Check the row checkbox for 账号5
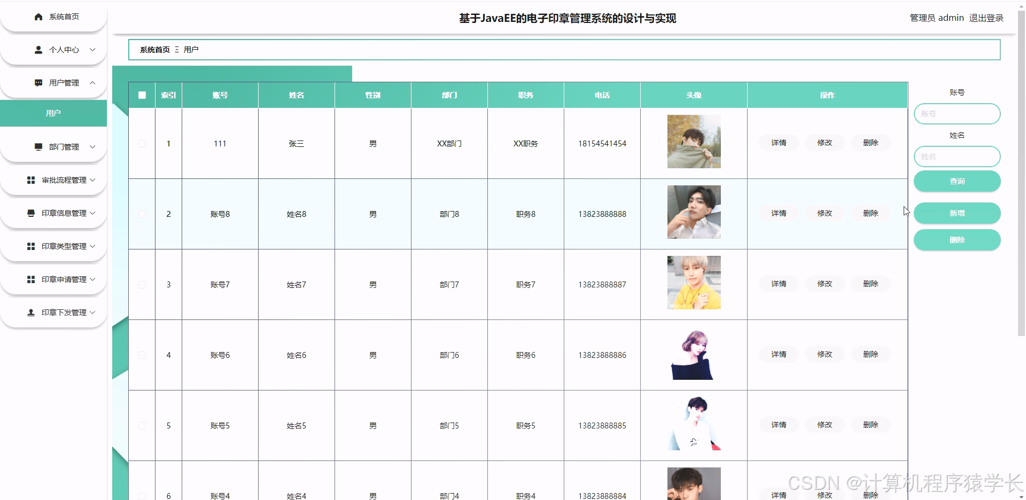 point(142,426)
